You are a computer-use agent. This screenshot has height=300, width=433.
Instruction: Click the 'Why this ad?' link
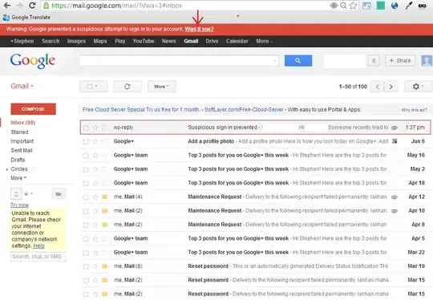point(415,110)
